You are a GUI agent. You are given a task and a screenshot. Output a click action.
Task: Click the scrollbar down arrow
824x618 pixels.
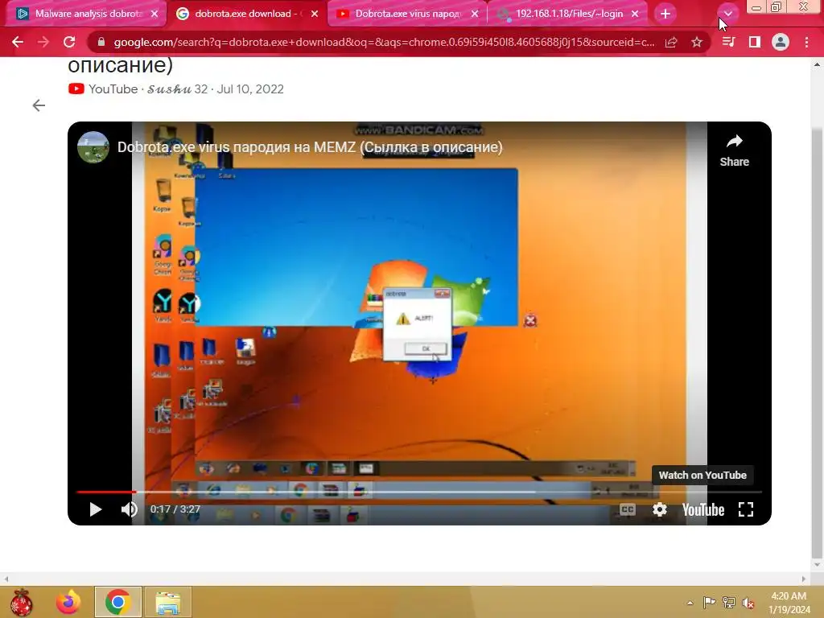coord(817,566)
